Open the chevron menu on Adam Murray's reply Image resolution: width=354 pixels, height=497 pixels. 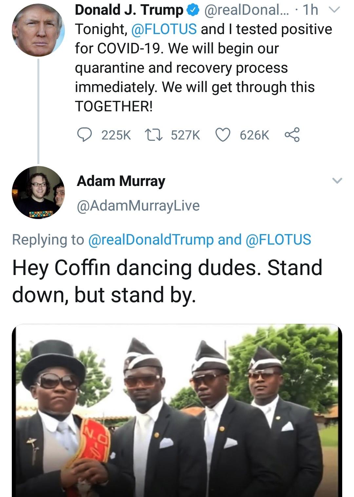[x=337, y=180]
